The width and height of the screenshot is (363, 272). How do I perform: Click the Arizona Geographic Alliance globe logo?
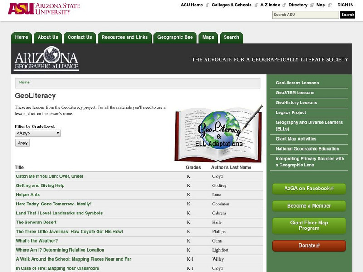(47, 58)
